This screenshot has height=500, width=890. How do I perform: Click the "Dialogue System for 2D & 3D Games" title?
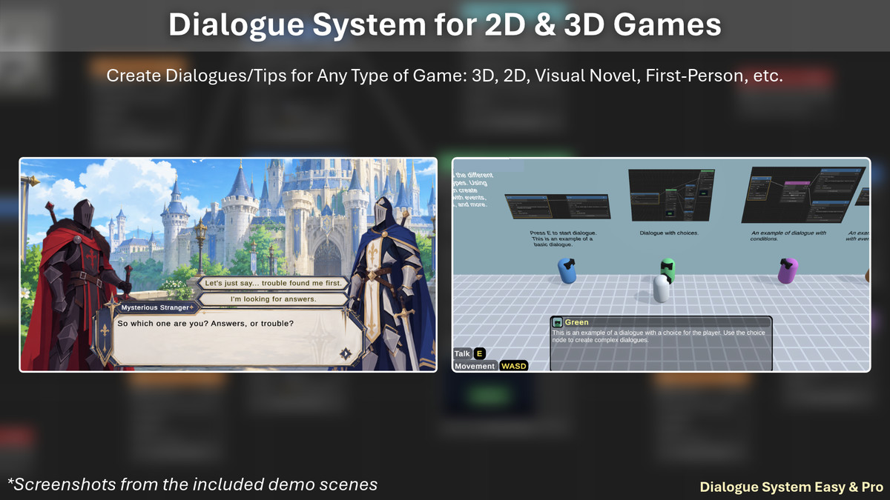tap(445, 25)
